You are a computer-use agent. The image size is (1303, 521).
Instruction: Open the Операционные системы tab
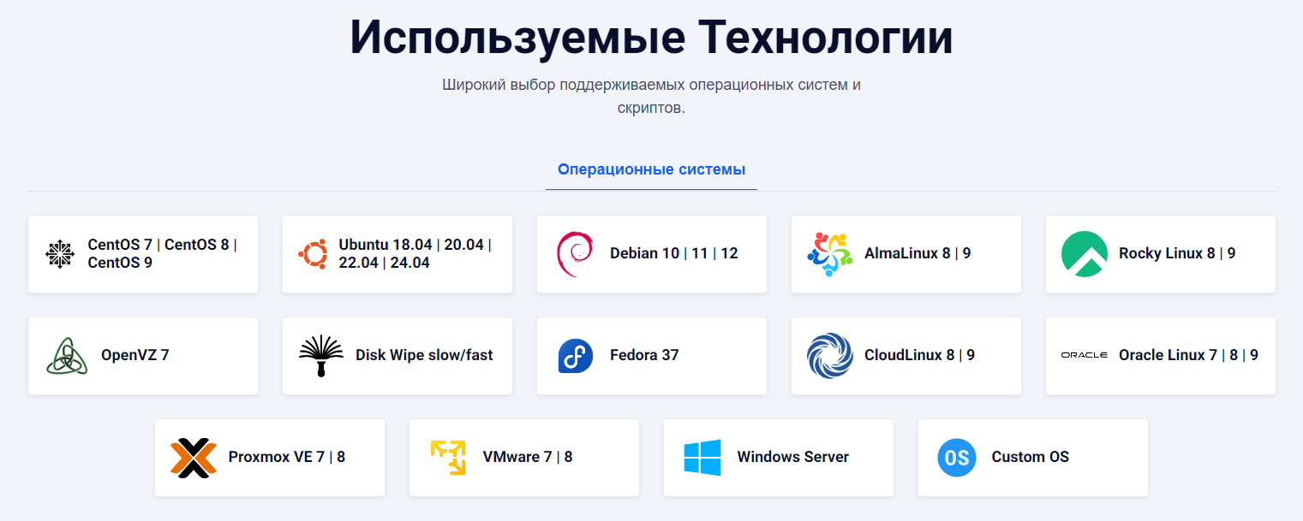click(651, 169)
